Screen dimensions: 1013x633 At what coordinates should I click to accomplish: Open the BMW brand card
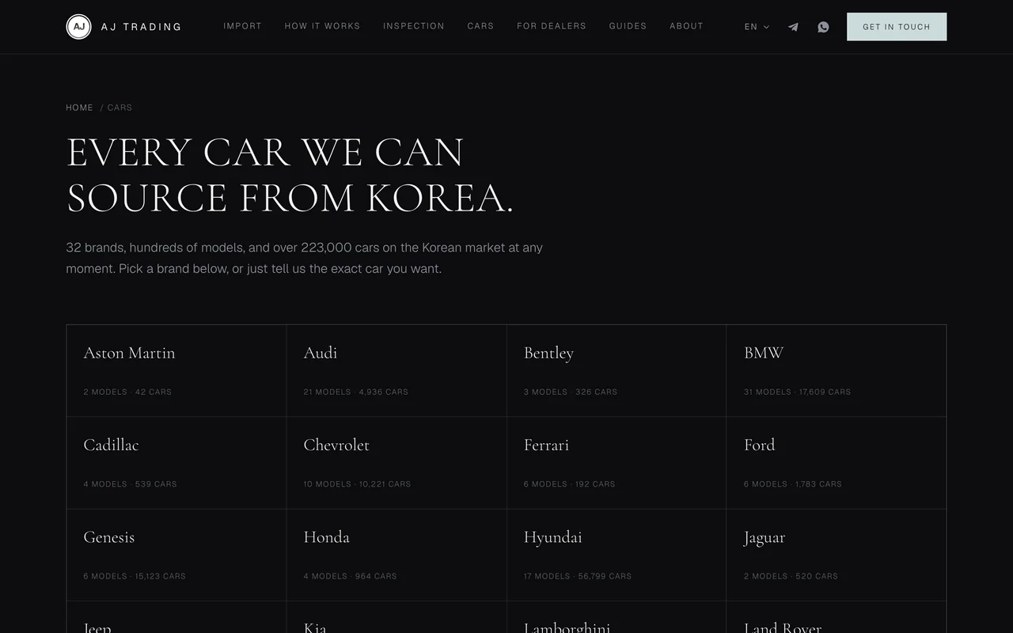tap(837, 371)
